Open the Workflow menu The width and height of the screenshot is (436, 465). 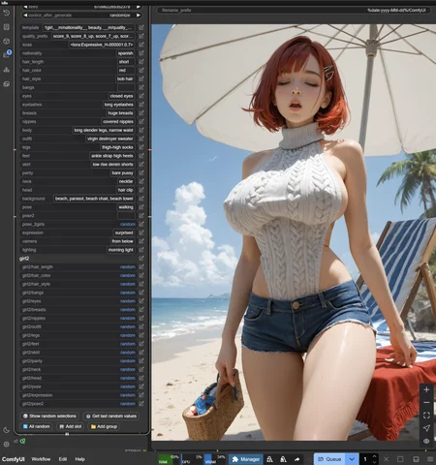tap(41, 459)
